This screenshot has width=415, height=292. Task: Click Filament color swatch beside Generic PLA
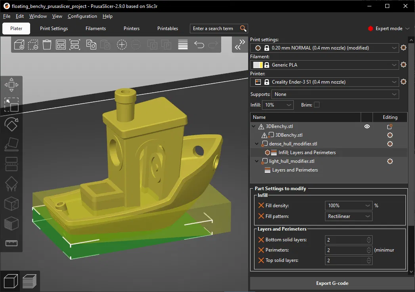point(258,65)
